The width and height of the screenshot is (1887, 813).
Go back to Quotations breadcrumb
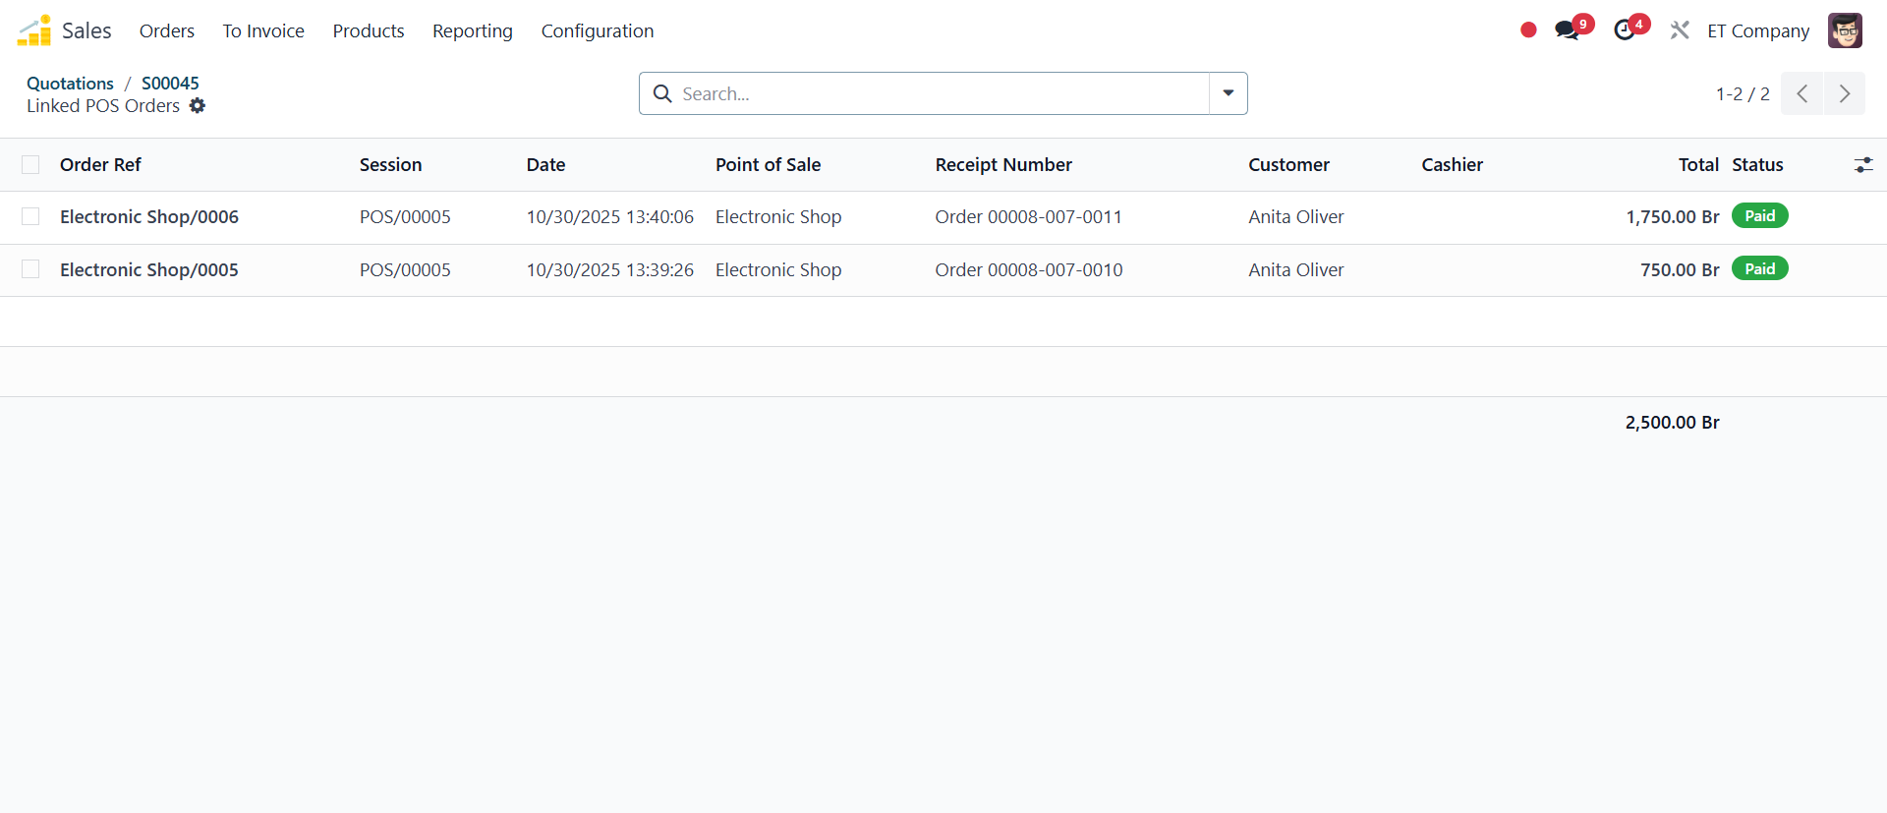[70, 84]
